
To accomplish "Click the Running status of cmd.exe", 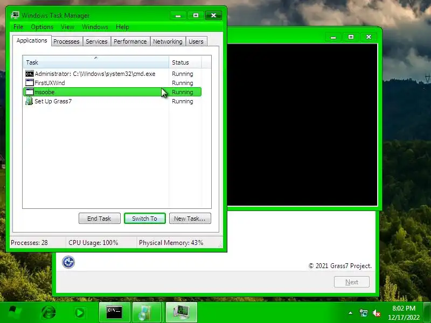I will [x=183, y=74].
